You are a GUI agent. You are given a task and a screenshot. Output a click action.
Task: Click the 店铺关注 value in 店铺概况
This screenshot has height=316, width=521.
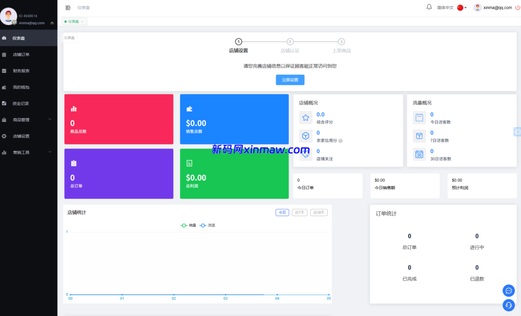pyautogui.click(x=318, y=151)
